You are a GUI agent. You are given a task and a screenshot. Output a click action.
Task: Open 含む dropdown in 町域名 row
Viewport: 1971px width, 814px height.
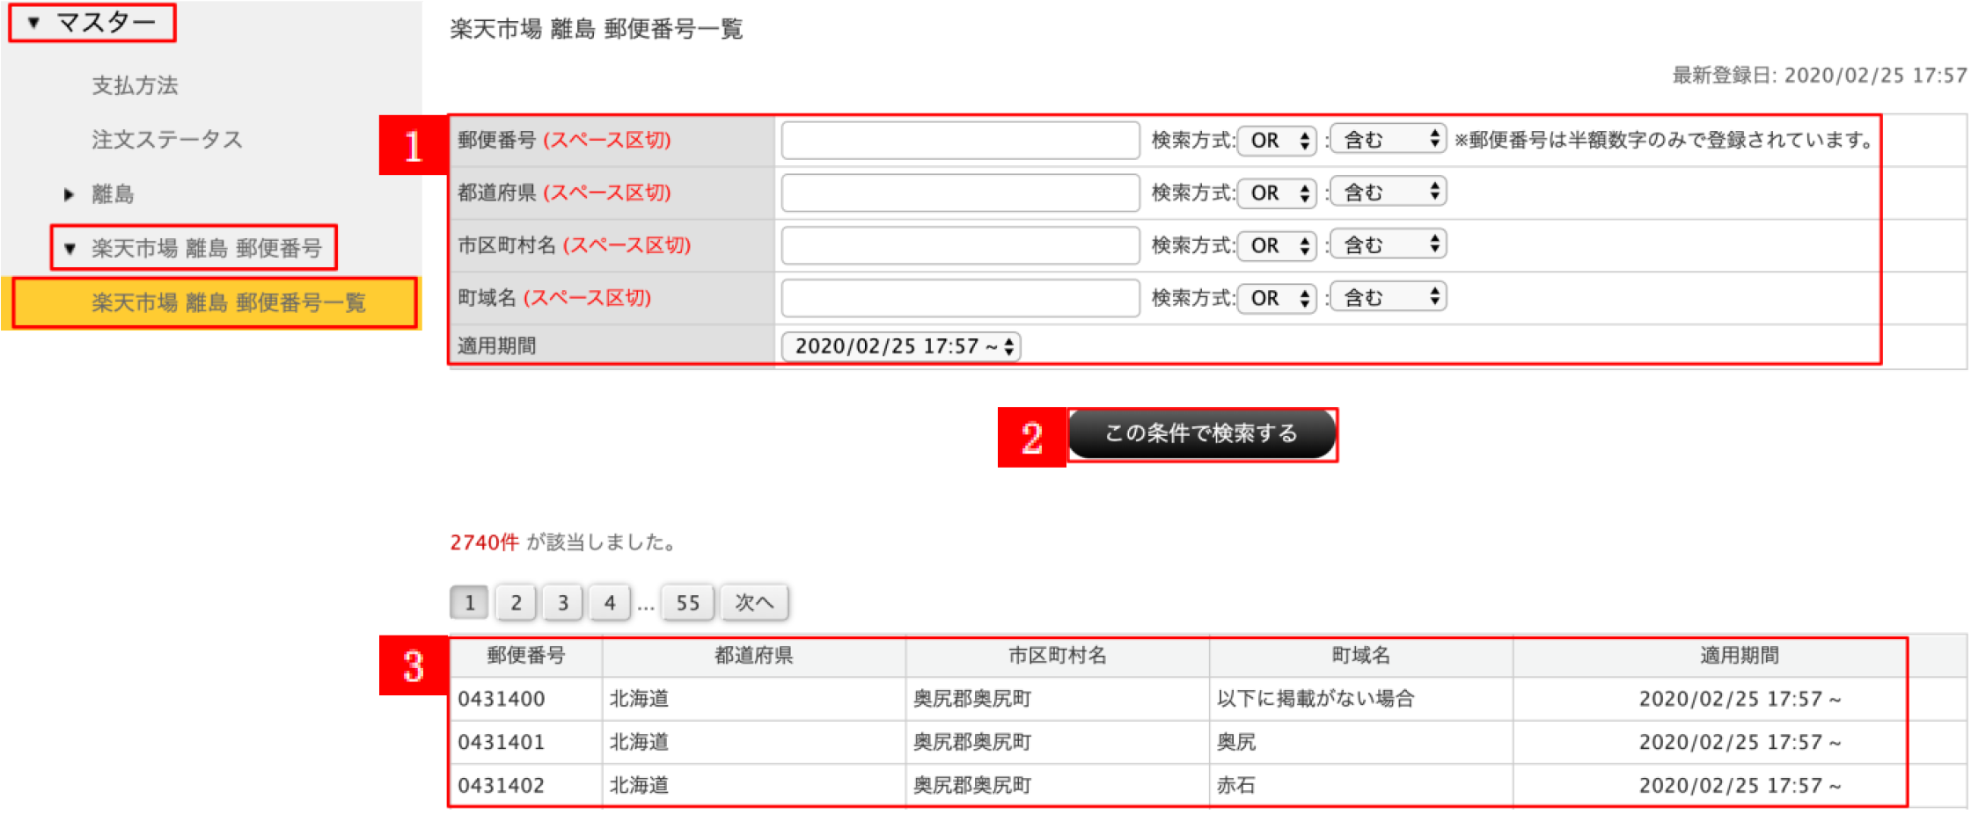click(x=1388, y=297)
